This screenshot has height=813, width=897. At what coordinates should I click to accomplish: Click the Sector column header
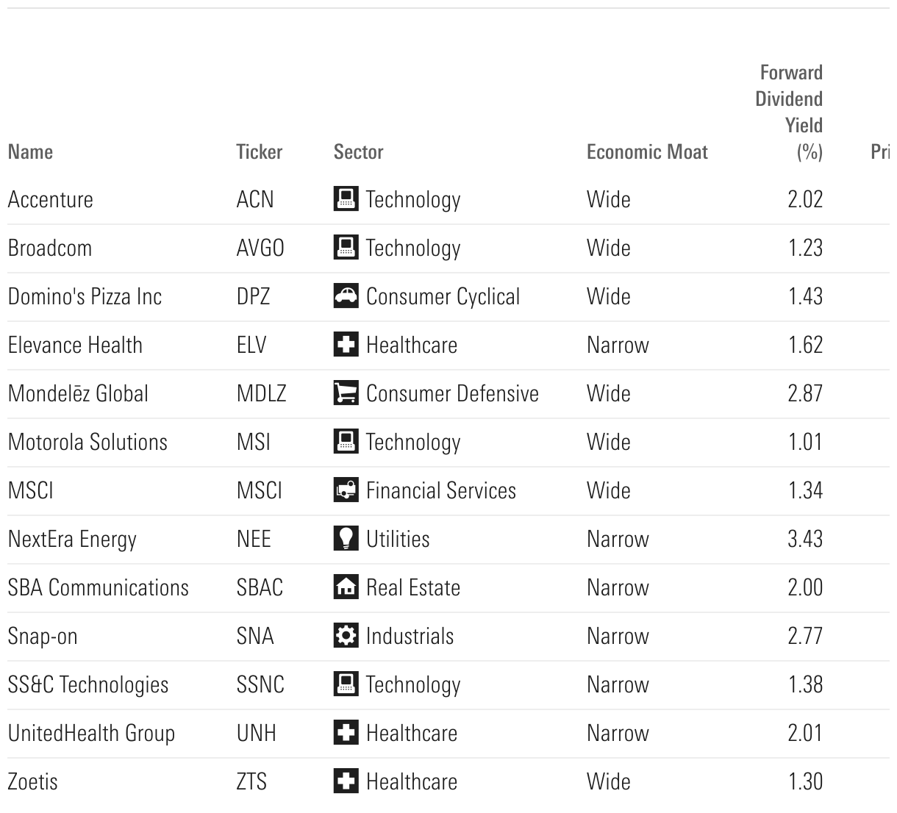[x=358, y=152]
